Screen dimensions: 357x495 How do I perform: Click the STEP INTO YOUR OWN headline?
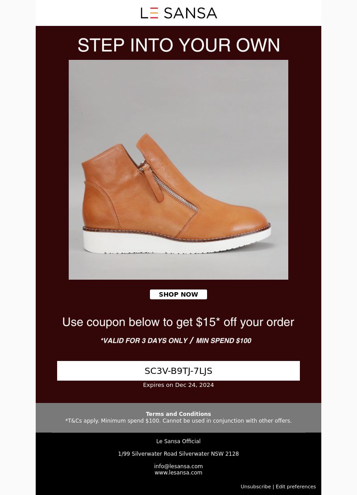pos(178,45)
